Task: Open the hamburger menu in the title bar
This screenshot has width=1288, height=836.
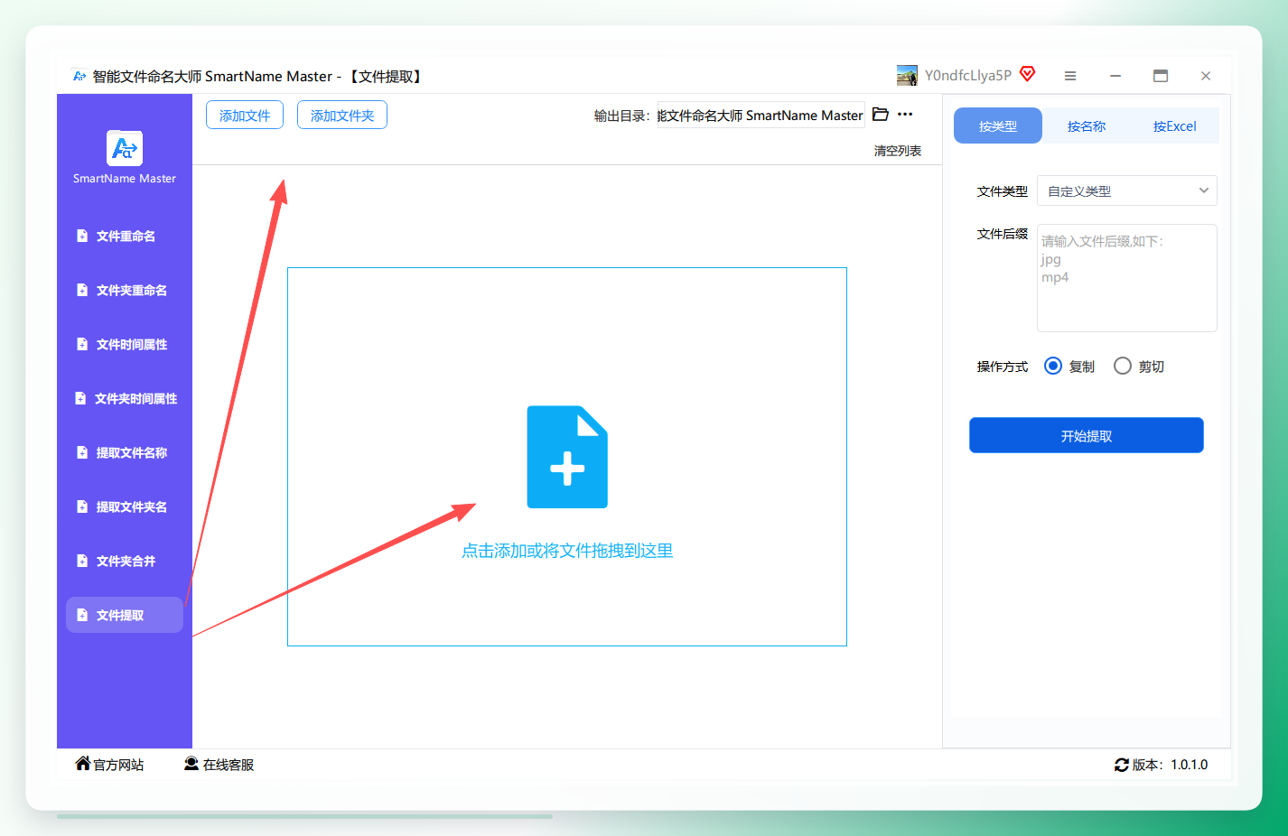Action: coord(1070,76)
